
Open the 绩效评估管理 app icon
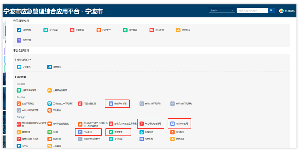click(111, 104)
